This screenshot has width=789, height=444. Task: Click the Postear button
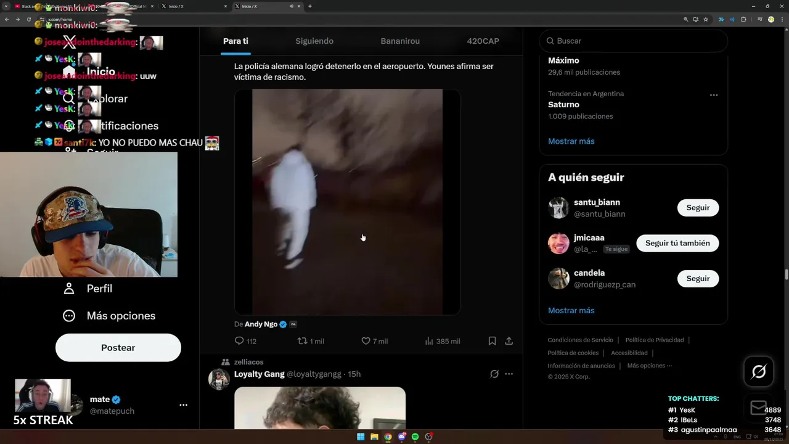[x=118, y=348]
